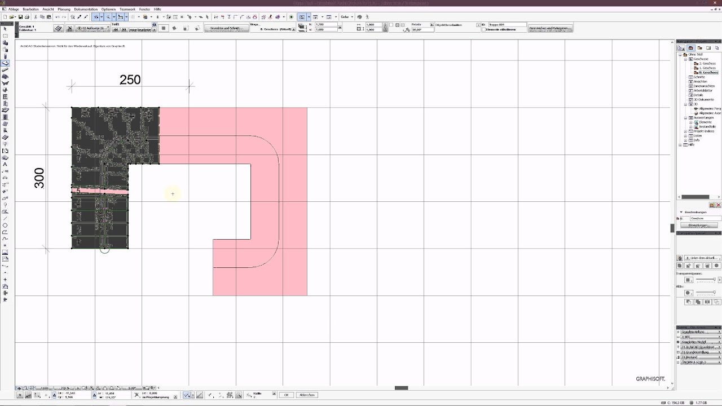Click the Save icon in toolbar

coord(20,17)
